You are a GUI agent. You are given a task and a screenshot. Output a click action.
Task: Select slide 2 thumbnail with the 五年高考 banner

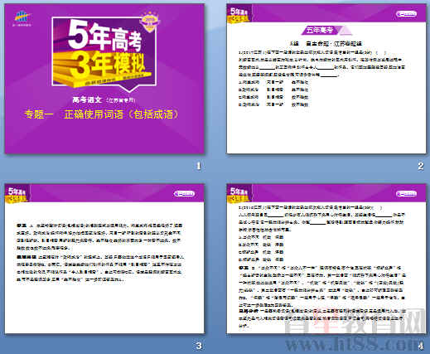326,79
